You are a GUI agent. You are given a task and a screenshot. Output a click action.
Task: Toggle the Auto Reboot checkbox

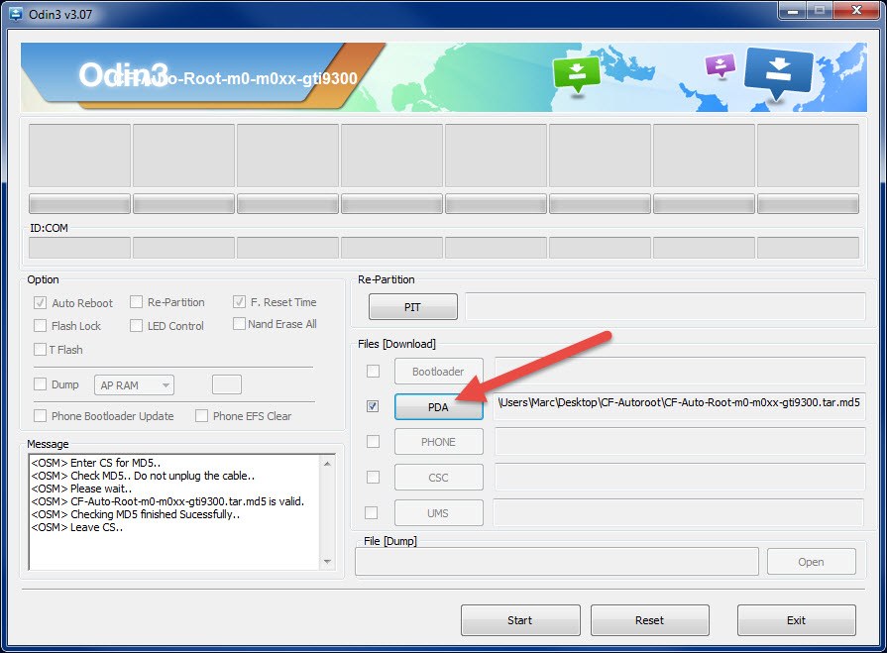[x=41, y=303]
